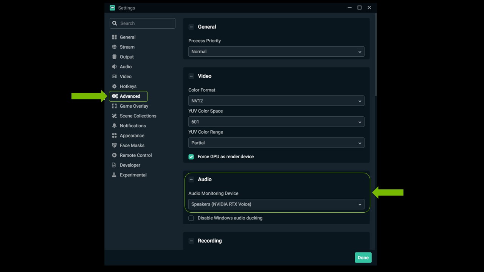
Task: Click the Video film icon
Action: point(114,76)
